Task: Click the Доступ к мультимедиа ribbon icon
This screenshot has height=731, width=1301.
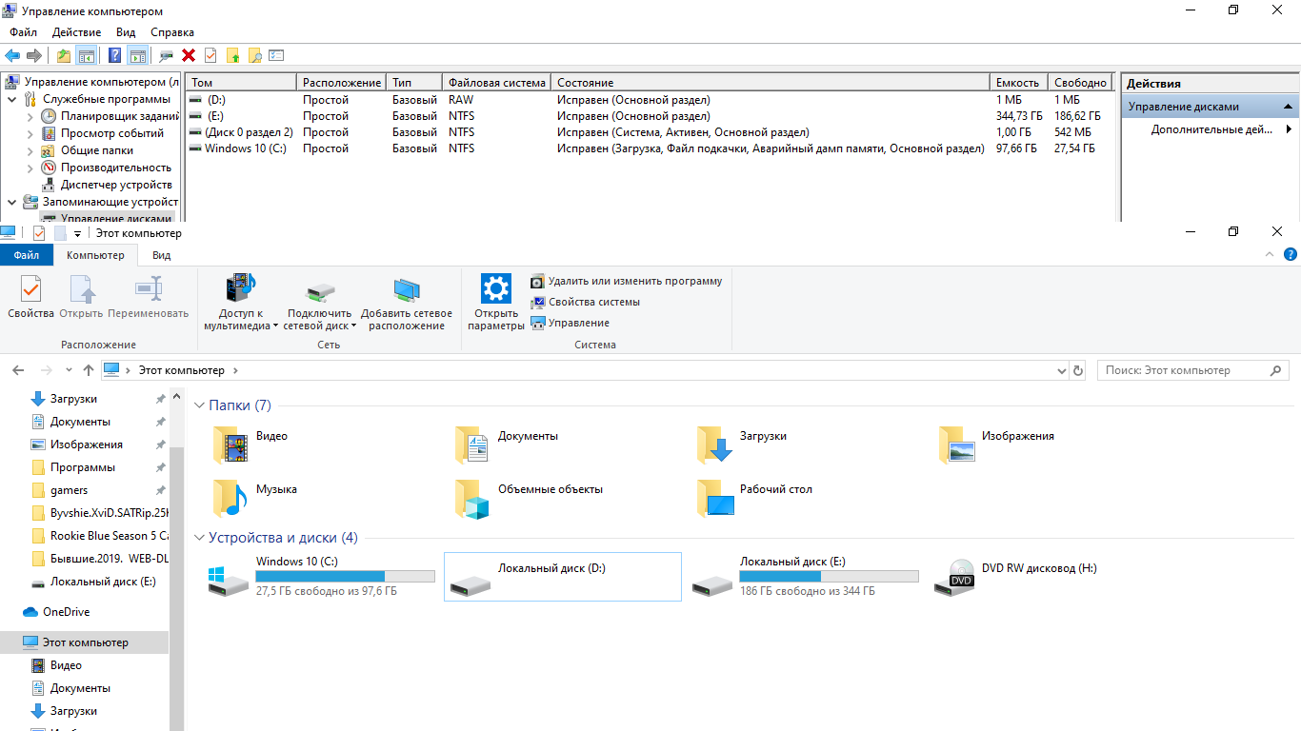Action: (x=241, y=303)
